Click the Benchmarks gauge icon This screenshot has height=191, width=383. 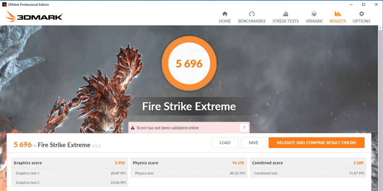[252, 14]
